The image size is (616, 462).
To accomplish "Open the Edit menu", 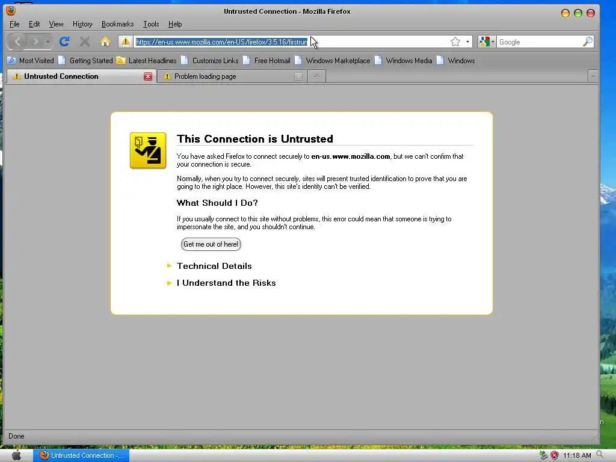I will pos(34,24).
